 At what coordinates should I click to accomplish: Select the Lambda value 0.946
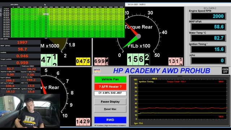[x=22, y=56]
